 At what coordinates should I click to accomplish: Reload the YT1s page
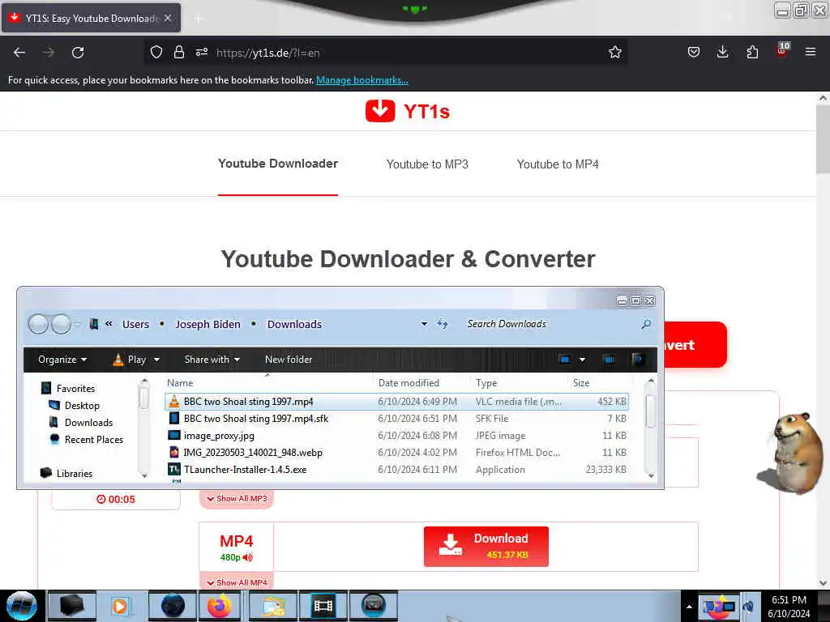[x=78, y=53]
